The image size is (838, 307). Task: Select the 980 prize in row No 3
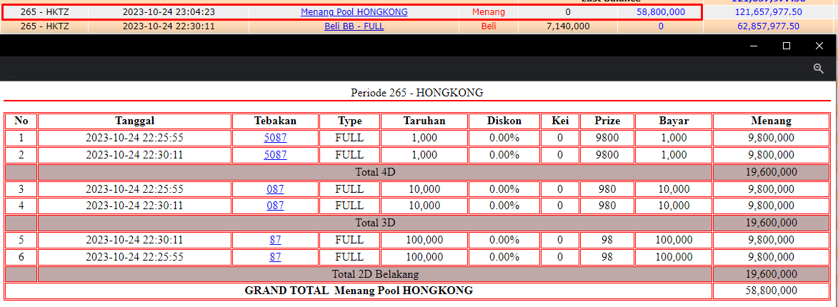607,189
